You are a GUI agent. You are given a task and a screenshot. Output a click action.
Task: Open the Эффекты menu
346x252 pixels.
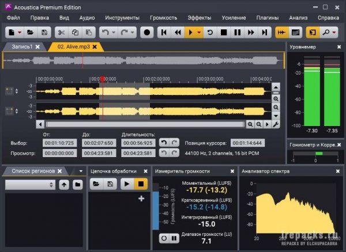coord(200,18)
